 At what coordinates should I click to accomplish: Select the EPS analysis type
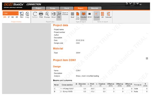[x=5, y=17]
